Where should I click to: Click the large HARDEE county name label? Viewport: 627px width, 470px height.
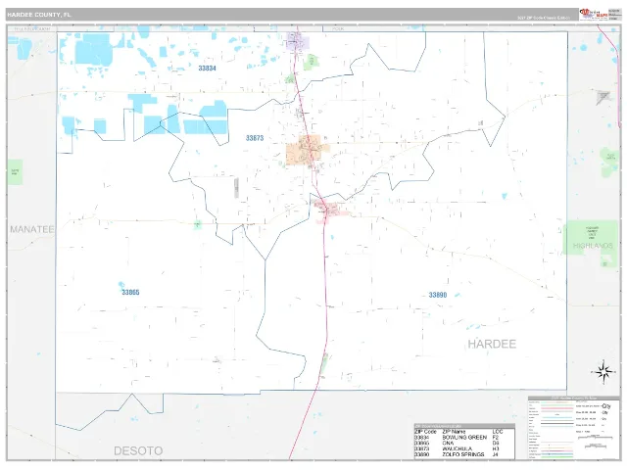click(x=492, y=344)
